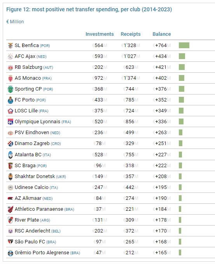This screenshot has height=264, width=215.
Task: Click the Grêmio Porto Alegrense crest
Action: click(10, 253)
